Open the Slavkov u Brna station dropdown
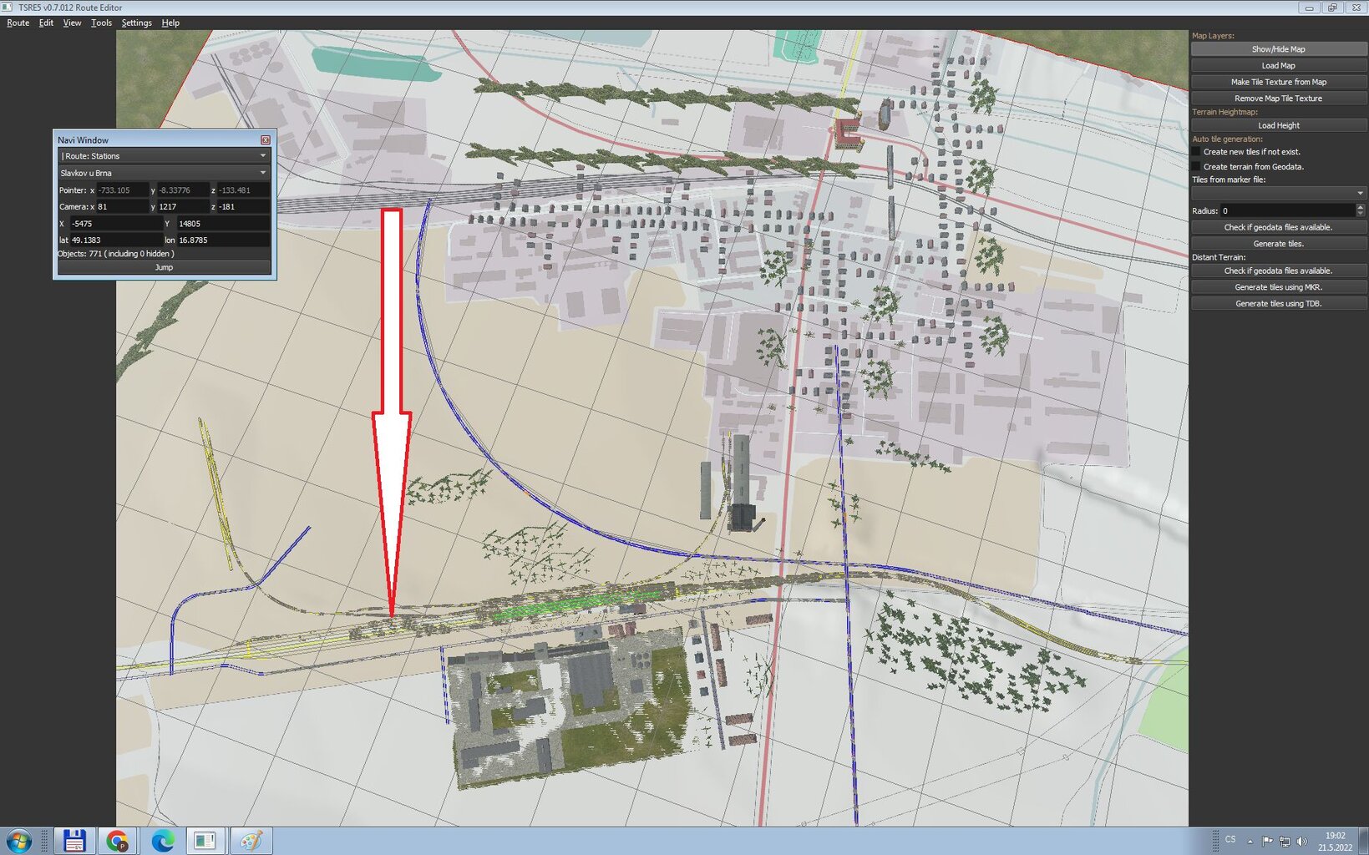The height and width of the screenshot is (855, 1369). (164, 173)
